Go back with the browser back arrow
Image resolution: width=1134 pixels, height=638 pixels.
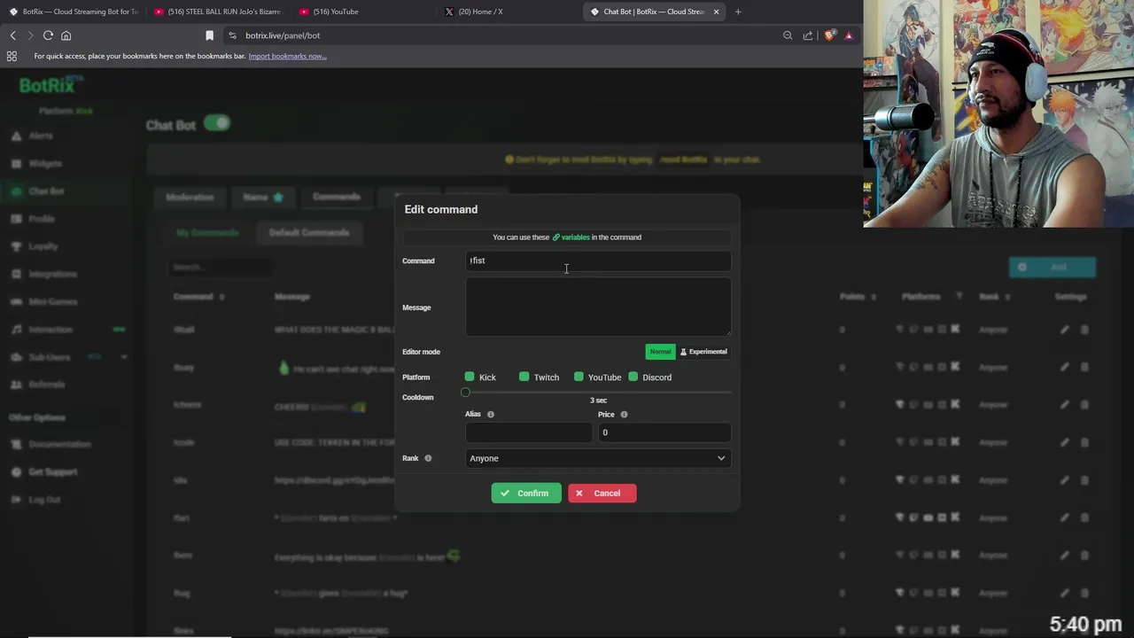click(12, 35)
